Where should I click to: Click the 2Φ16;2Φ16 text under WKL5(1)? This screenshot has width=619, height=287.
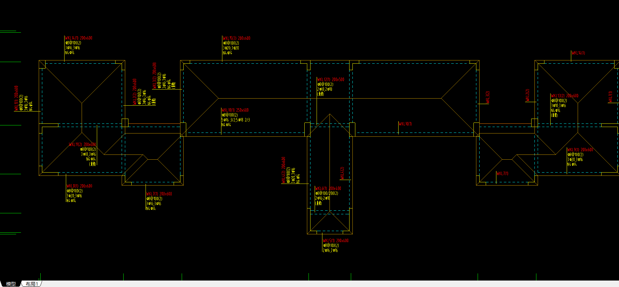[x=330, y=250]
